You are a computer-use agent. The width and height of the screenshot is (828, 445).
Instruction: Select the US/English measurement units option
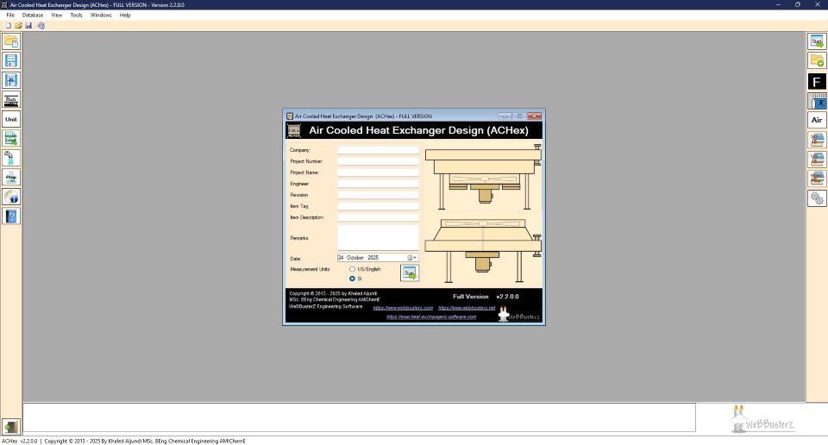[352, 269]
